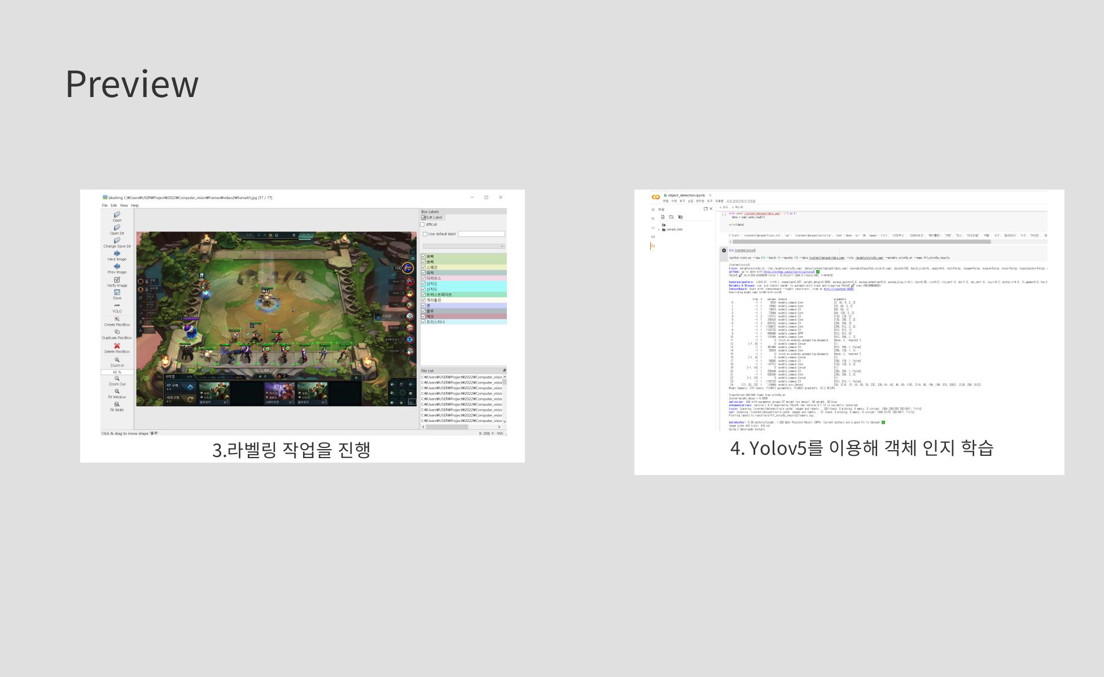The height and width of the screenshot is (677, 1104).
Task: Click the /content/yolov5 path link in cell
Action: pos(745,250)
